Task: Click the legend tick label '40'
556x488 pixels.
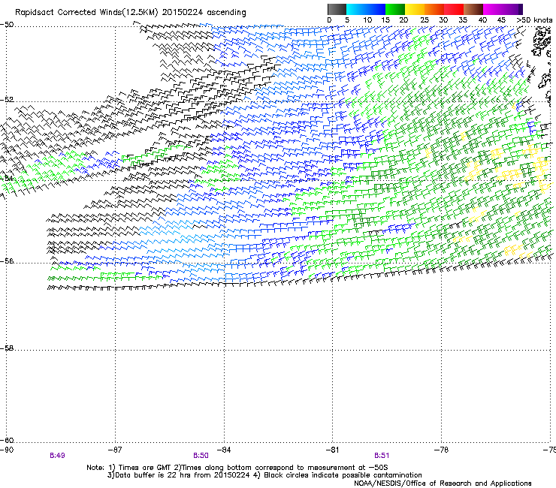Action: tap(482, 20)
